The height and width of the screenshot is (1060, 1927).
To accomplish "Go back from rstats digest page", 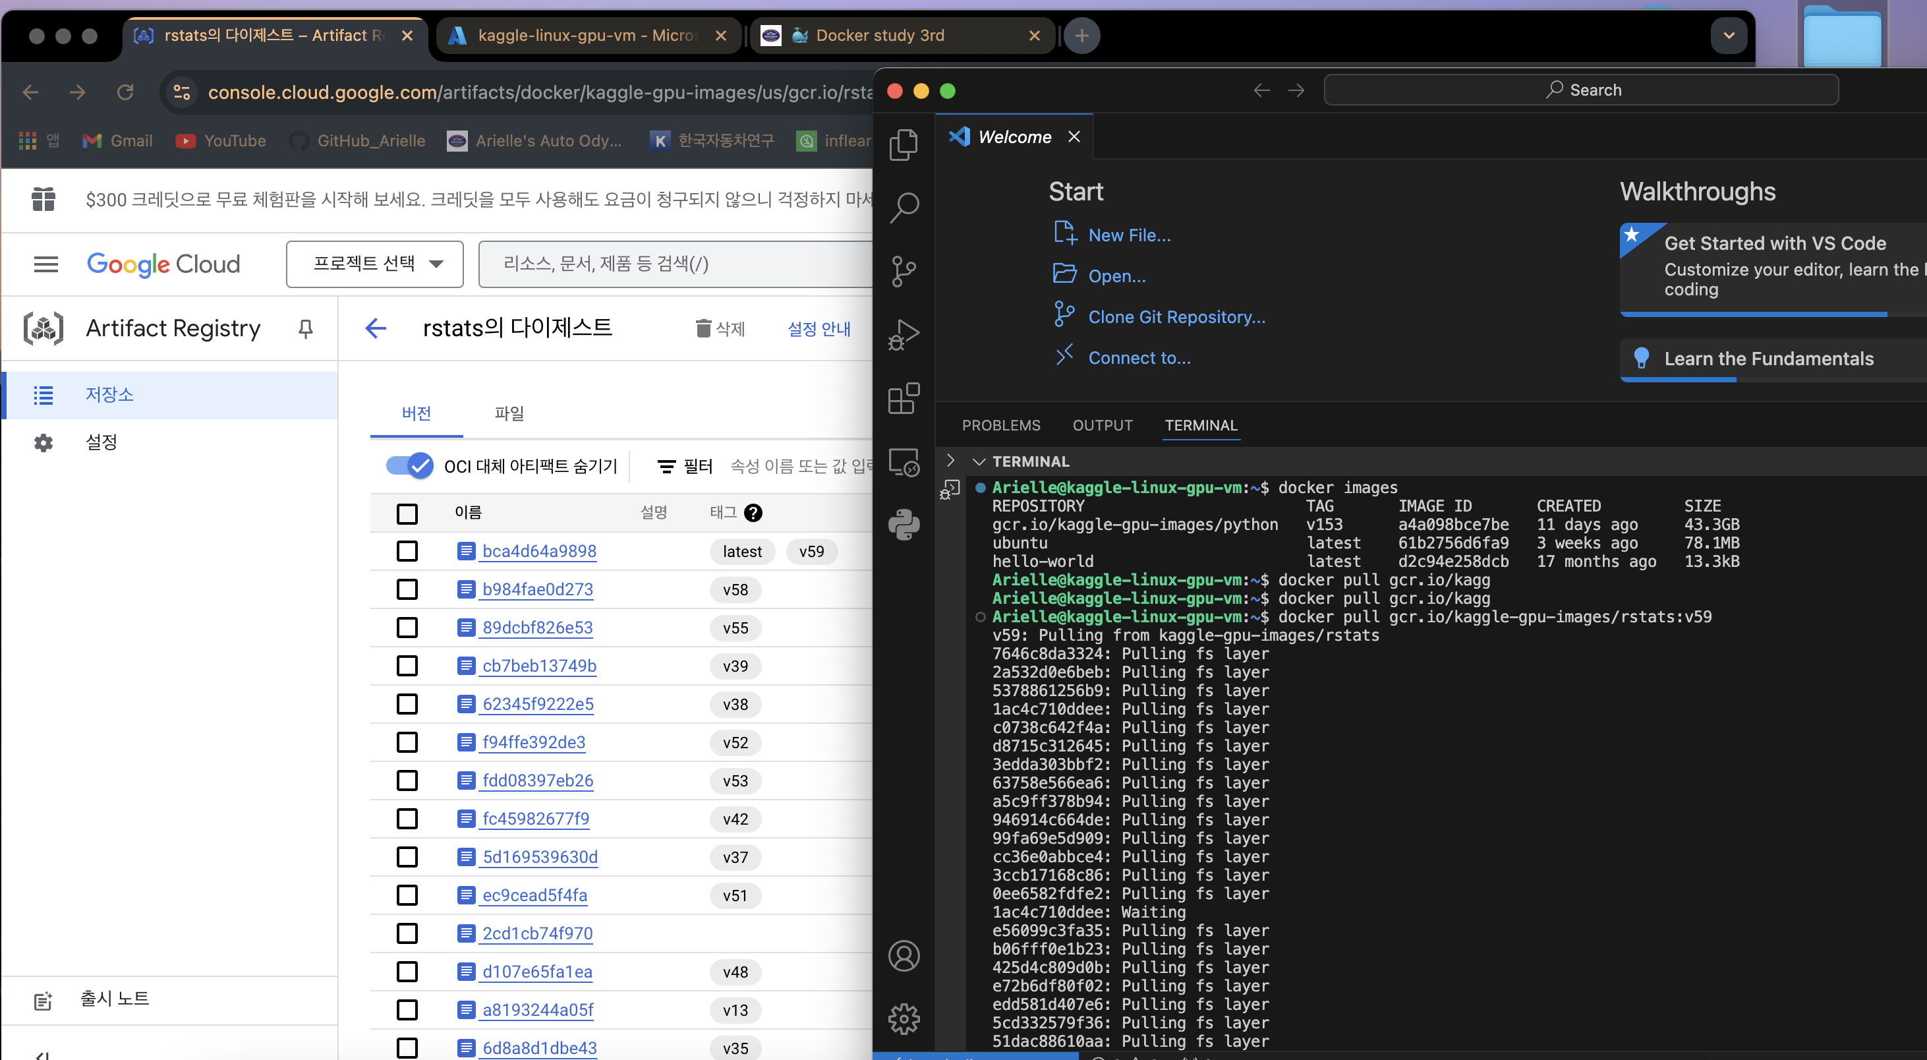I will click(x=376, y=328).
